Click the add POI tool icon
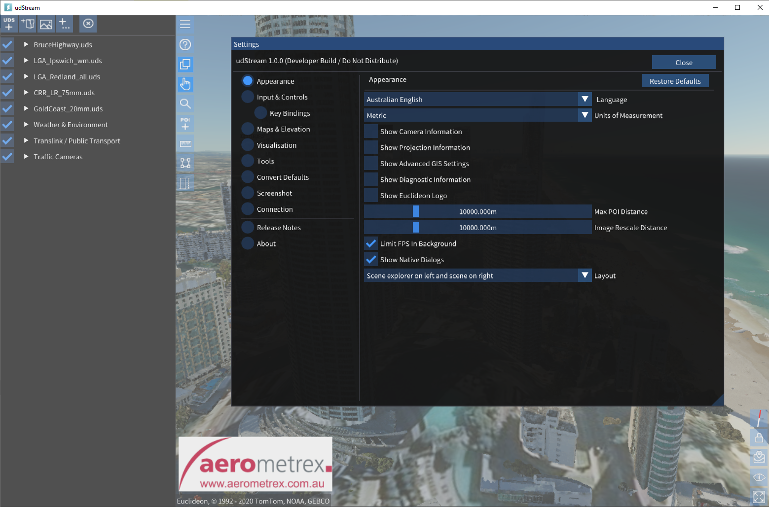 pyautogui.click(x=185, y=124)
